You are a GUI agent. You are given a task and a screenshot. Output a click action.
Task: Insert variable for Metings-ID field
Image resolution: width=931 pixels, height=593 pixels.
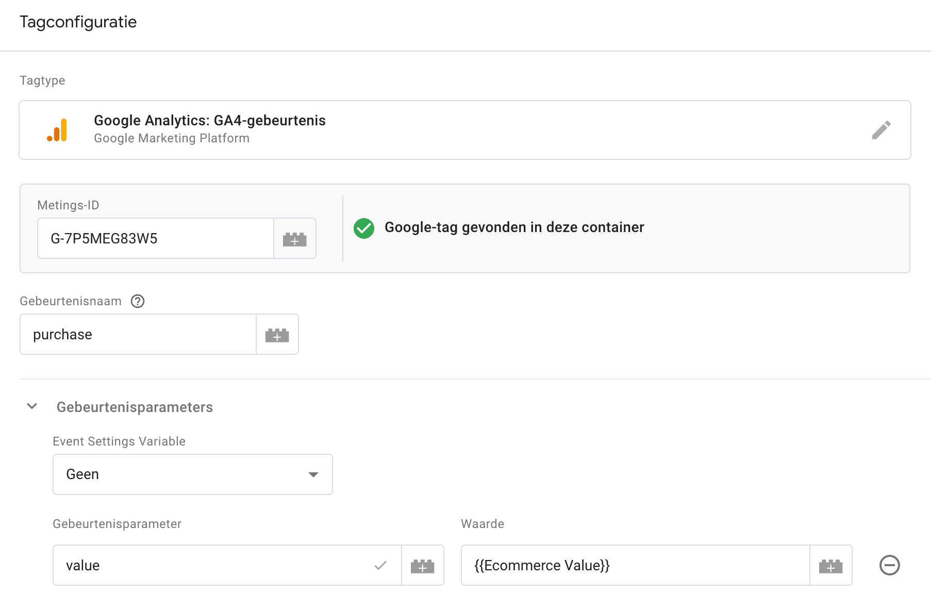295,239
